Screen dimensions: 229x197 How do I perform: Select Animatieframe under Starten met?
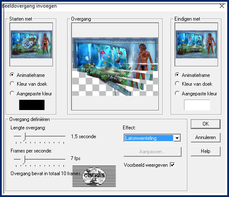[12, 75]
